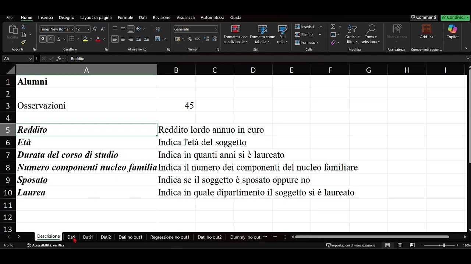Click the Fill down icon

pos(333,34)
